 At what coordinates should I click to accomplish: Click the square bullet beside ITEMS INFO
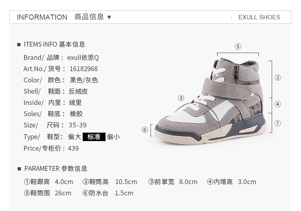(x=19, y=45)
